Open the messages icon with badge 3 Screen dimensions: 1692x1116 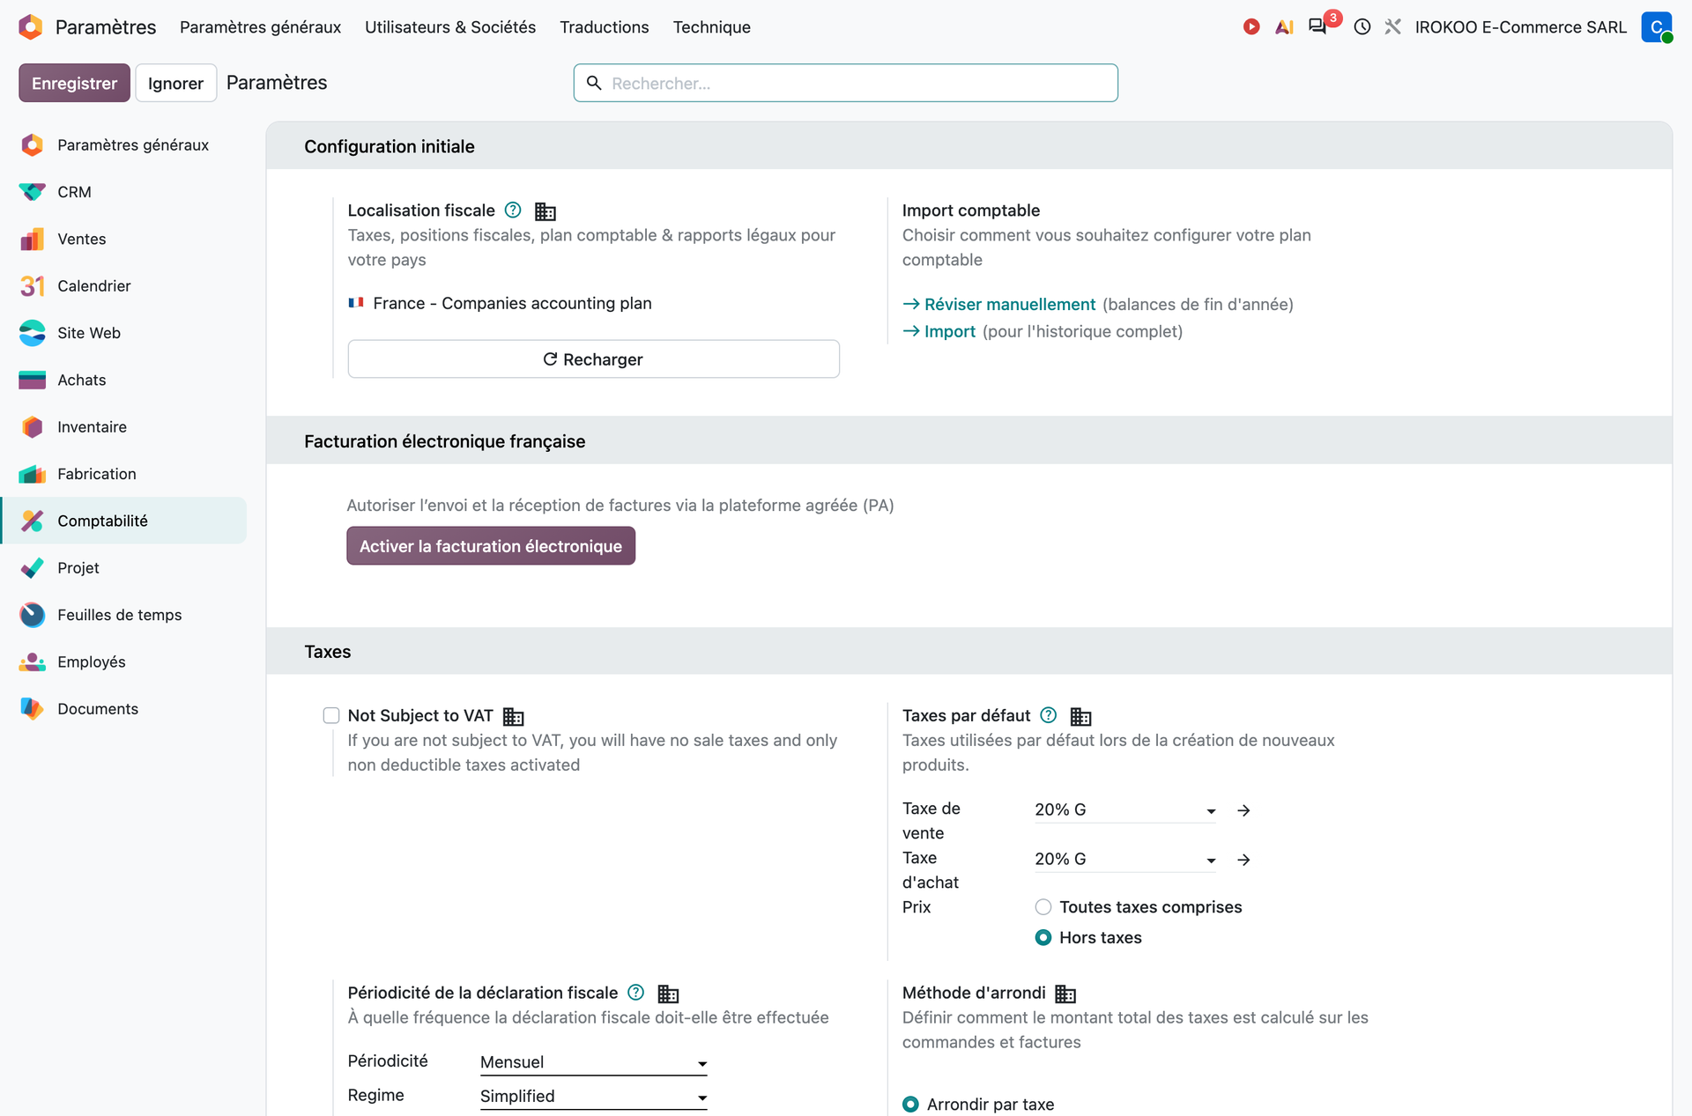(1318, 26)
